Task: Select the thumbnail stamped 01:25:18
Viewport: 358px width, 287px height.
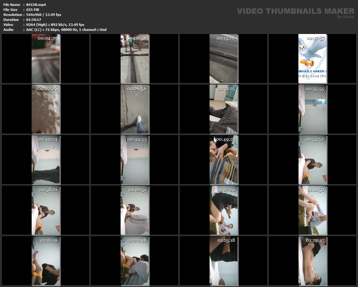Action: 224,261
